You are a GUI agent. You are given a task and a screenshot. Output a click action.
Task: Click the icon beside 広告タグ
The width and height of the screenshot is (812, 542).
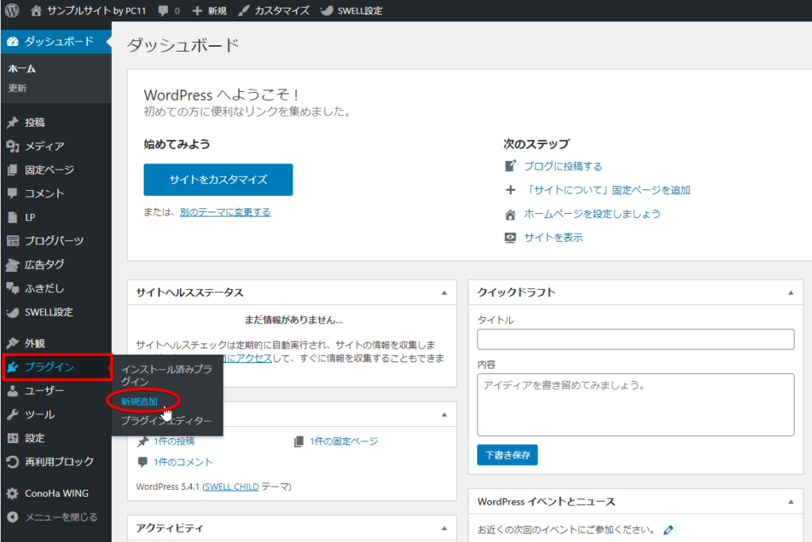[x=13, y=265]
